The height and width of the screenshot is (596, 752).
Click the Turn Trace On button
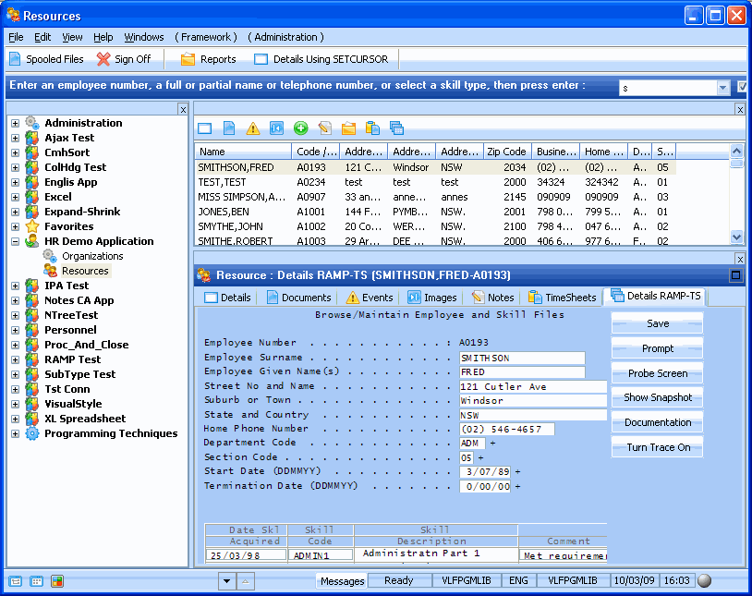[x=657, y=447]
